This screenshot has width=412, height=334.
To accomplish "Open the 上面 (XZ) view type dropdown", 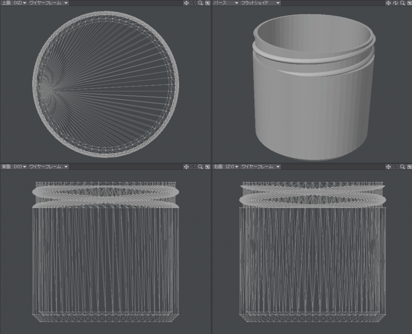I will [14, 3].
